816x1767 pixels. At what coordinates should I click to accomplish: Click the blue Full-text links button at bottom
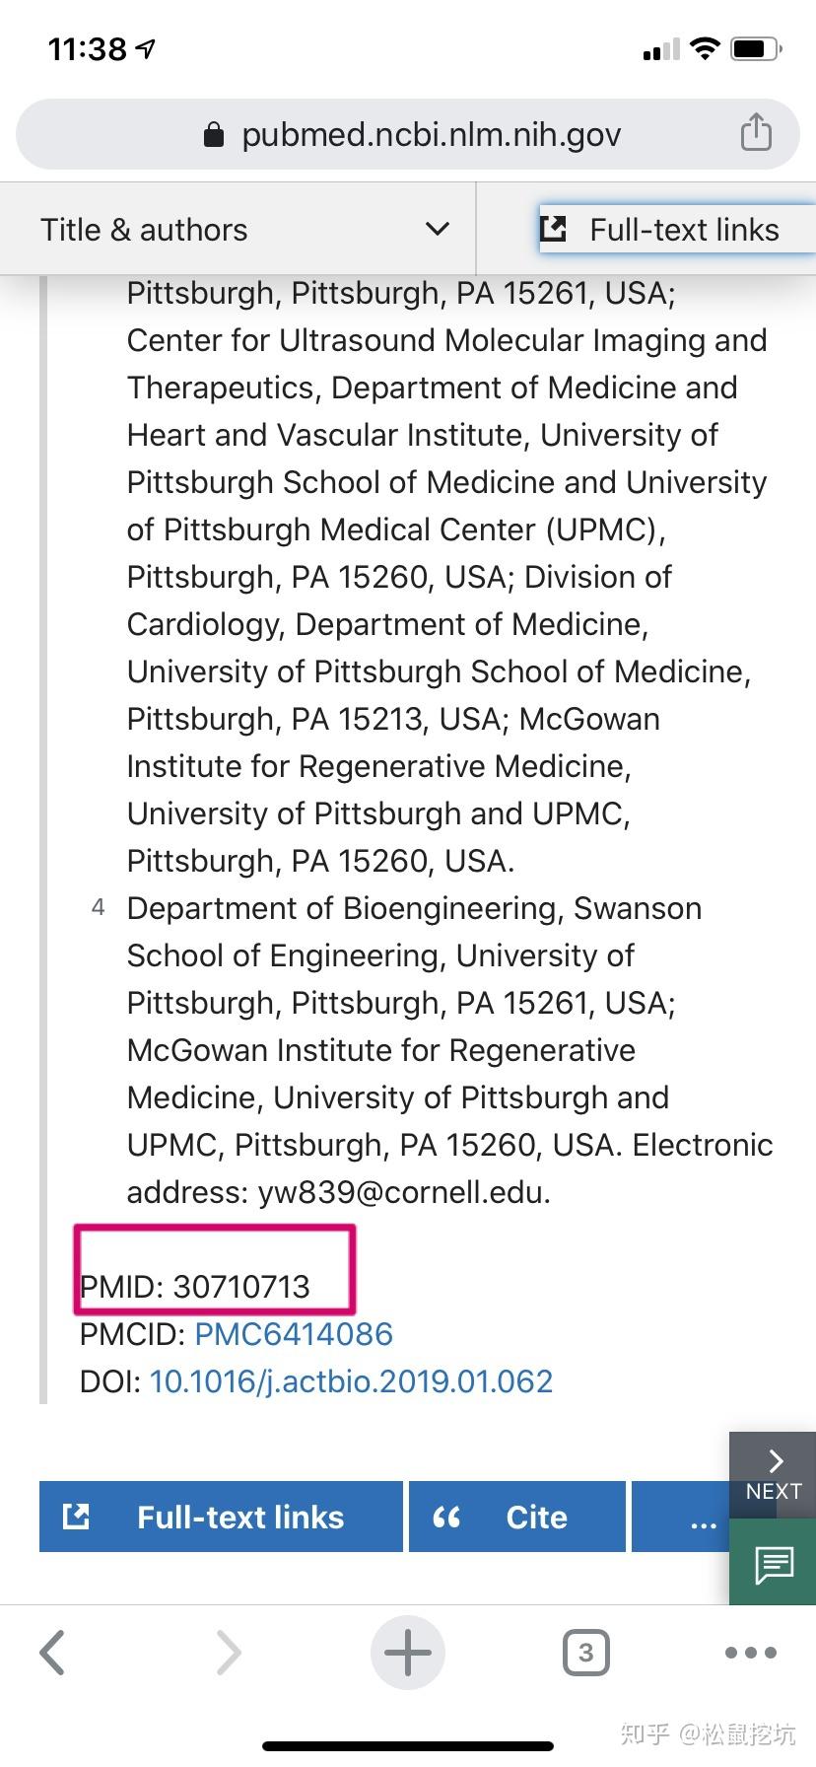tap(221, 1517)
